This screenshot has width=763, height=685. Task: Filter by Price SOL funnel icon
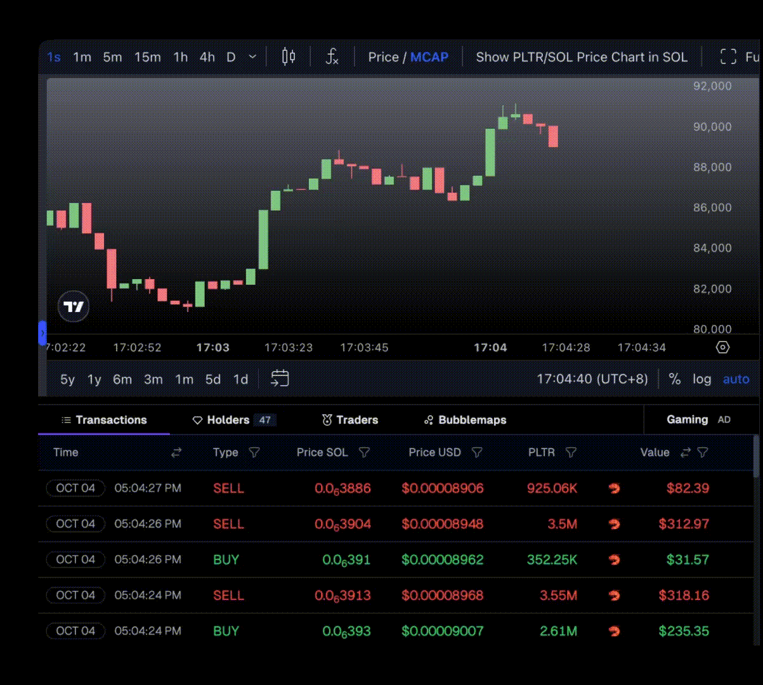pos(364,452)
